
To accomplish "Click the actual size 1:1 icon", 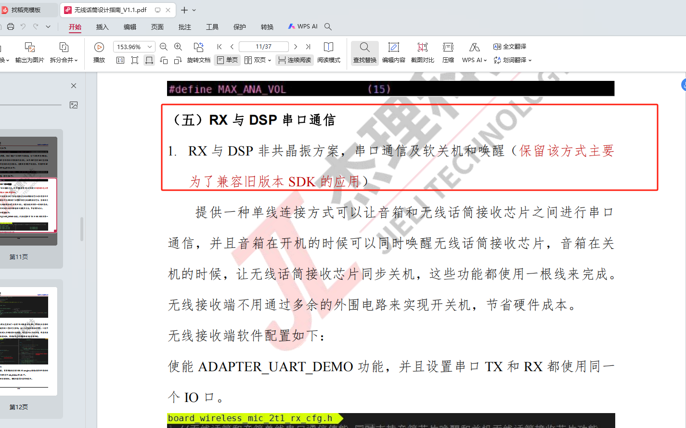I will click(120, 60).
